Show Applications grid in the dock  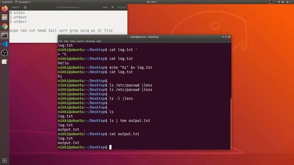tap(5, 160)
